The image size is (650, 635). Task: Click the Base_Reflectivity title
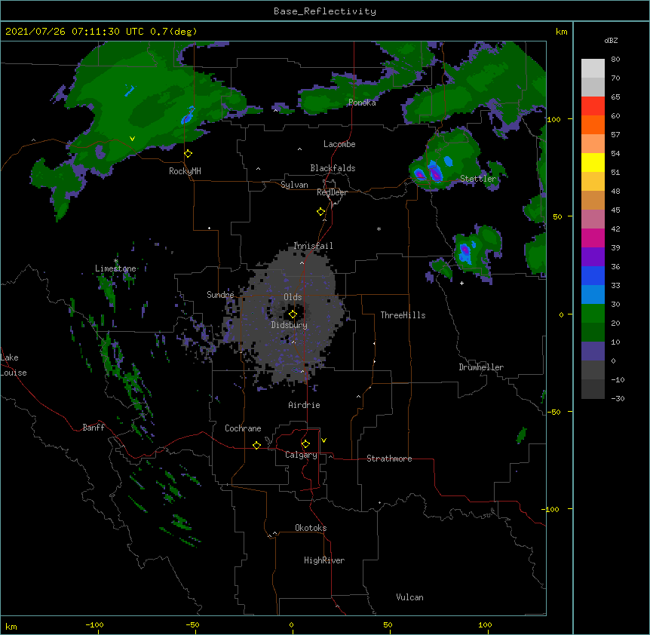[x=325, y=11]
